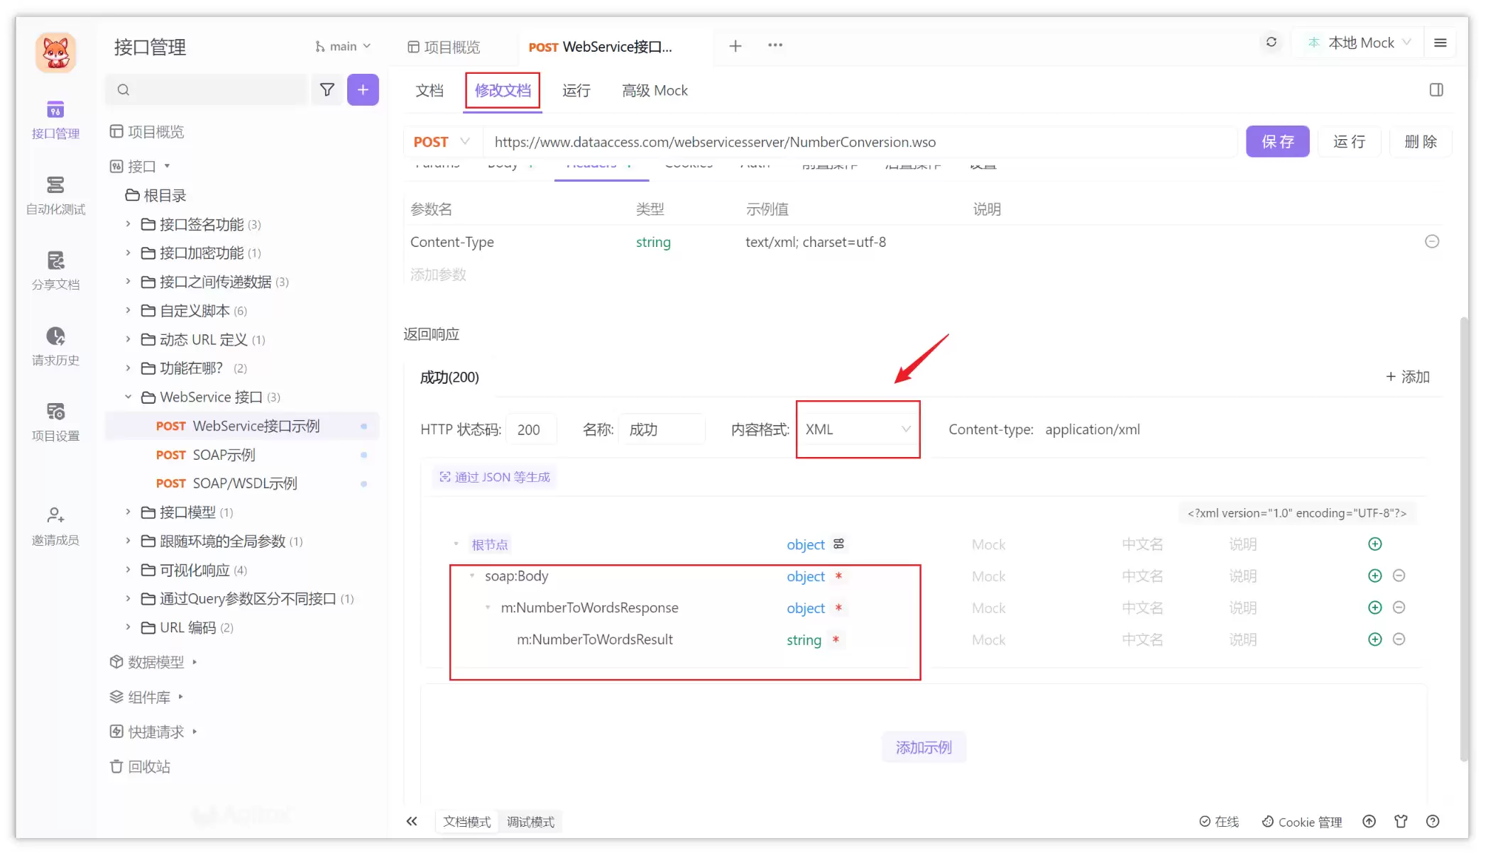Open 项目设置 sidebar section

(x=55, y=423)
